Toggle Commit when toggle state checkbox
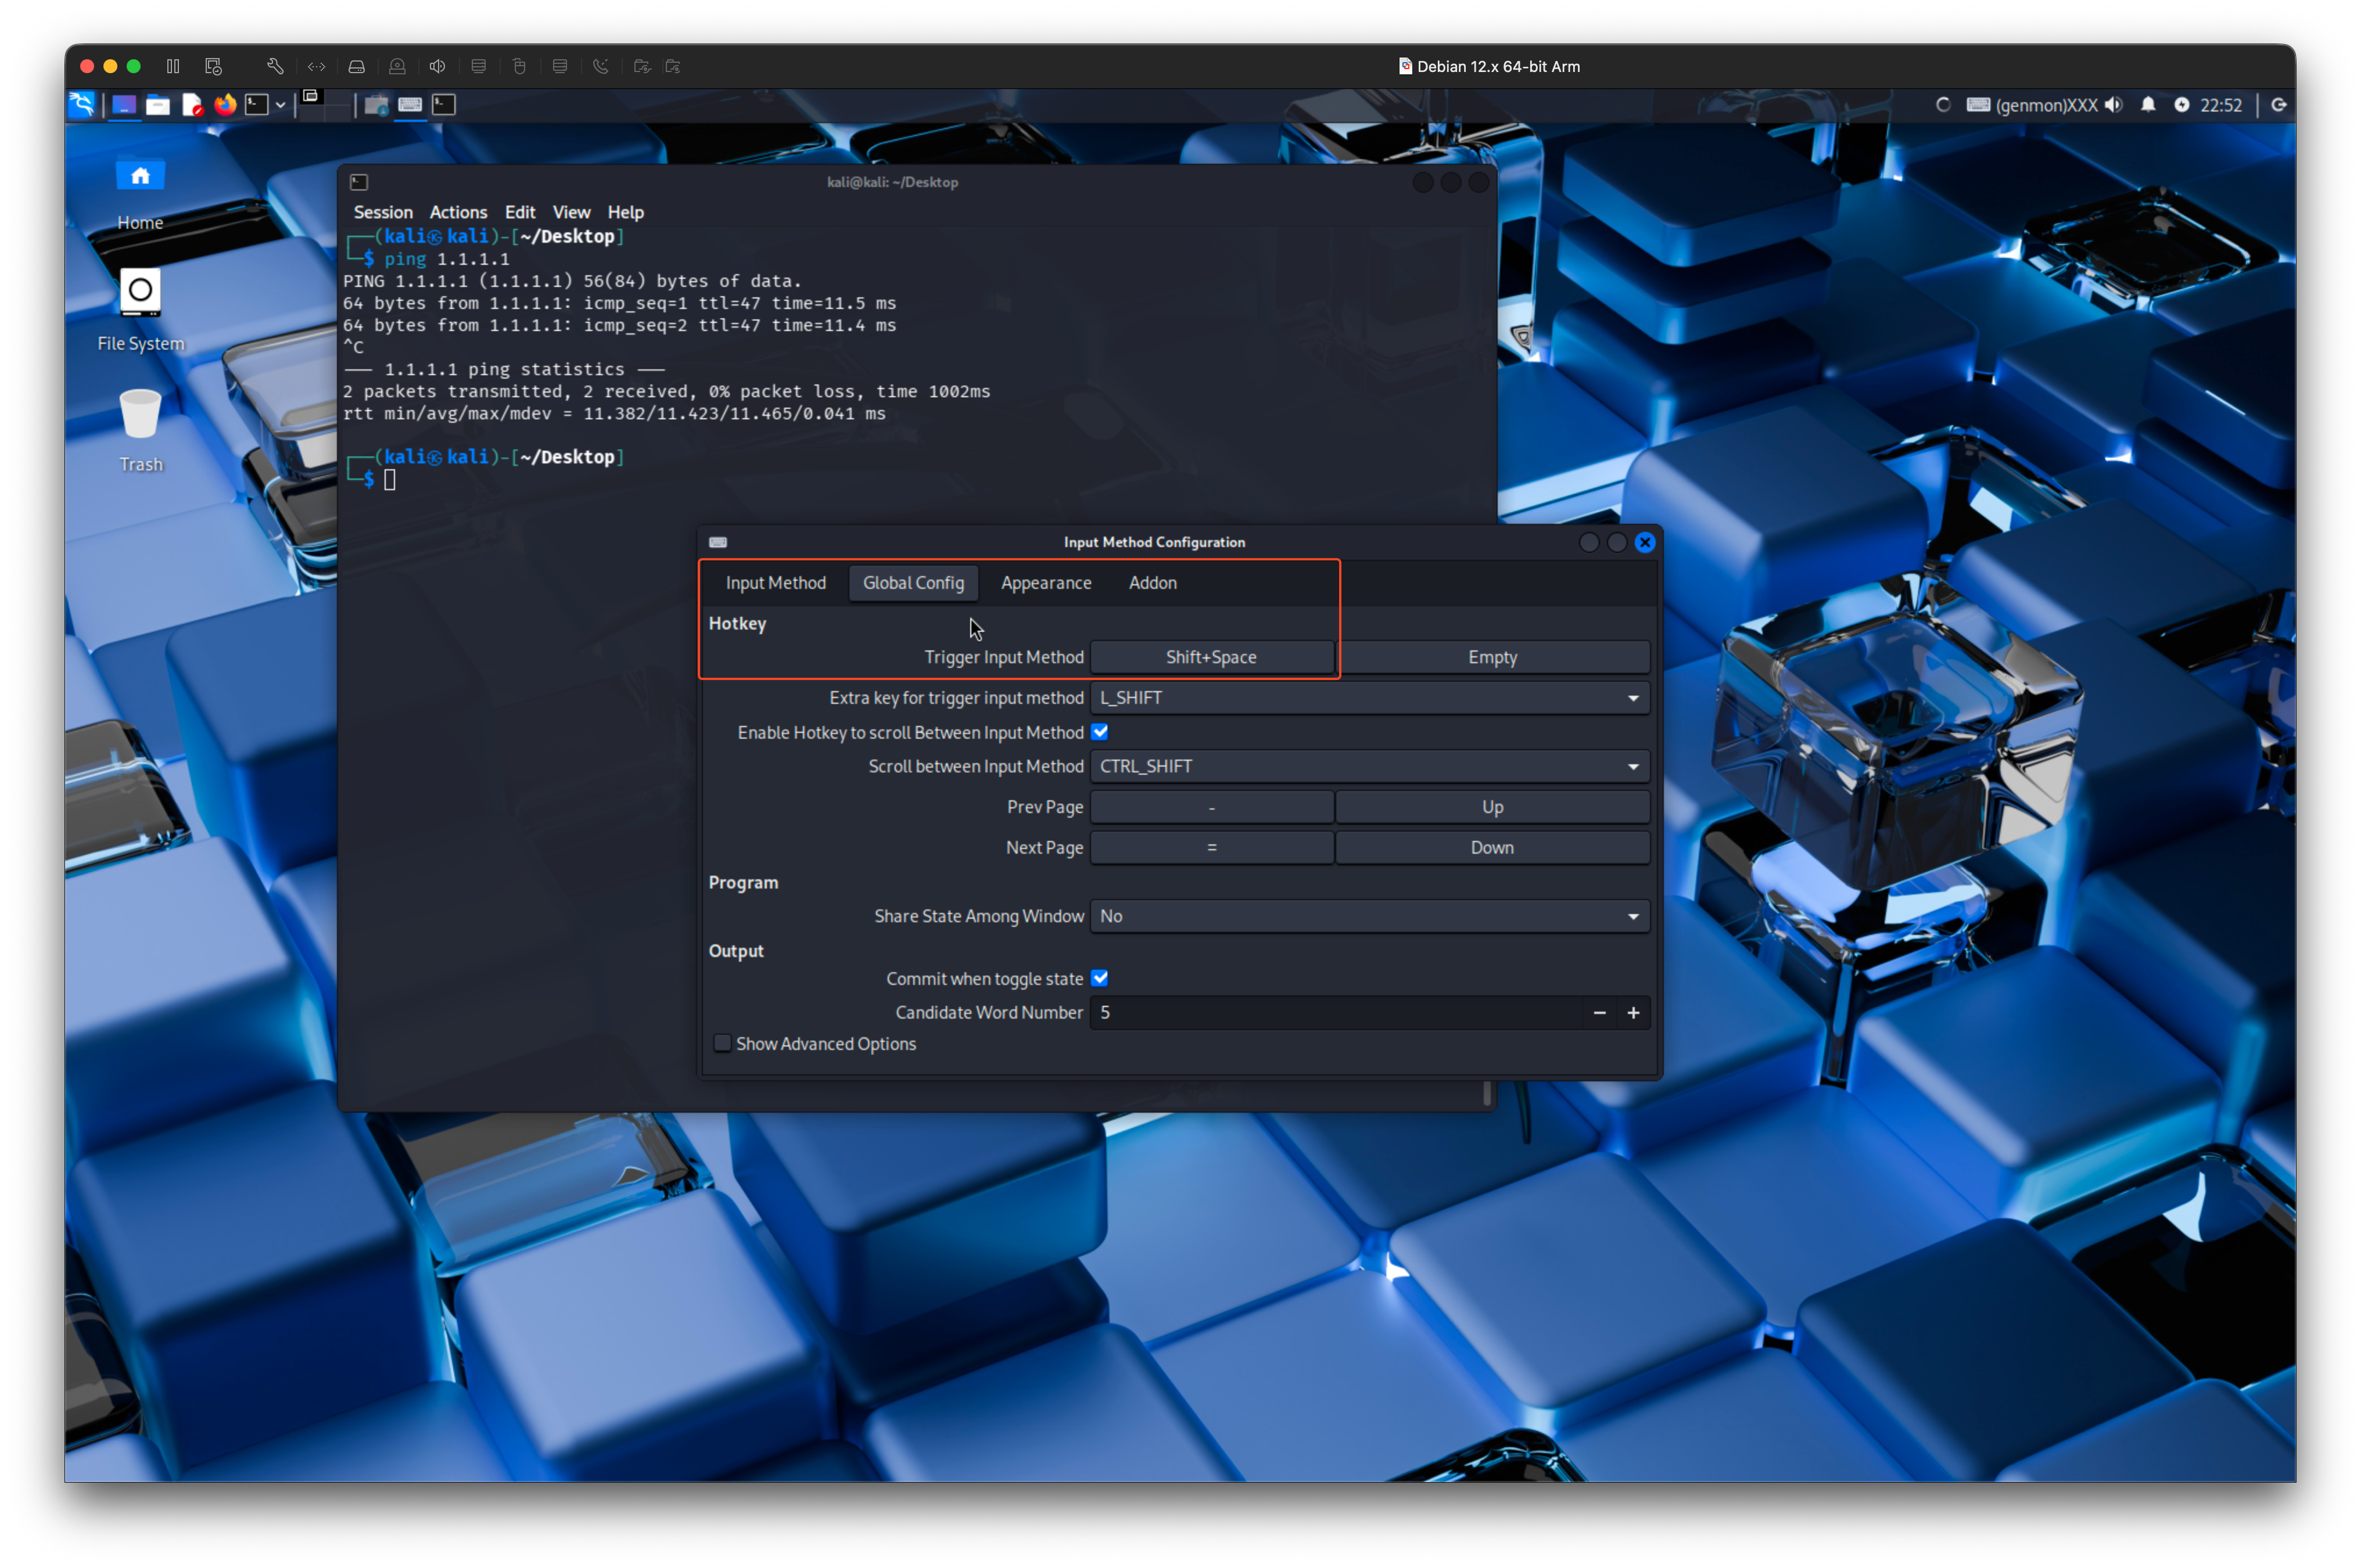This screenshot has width=2361, height=1568. tap(1100, 978)
